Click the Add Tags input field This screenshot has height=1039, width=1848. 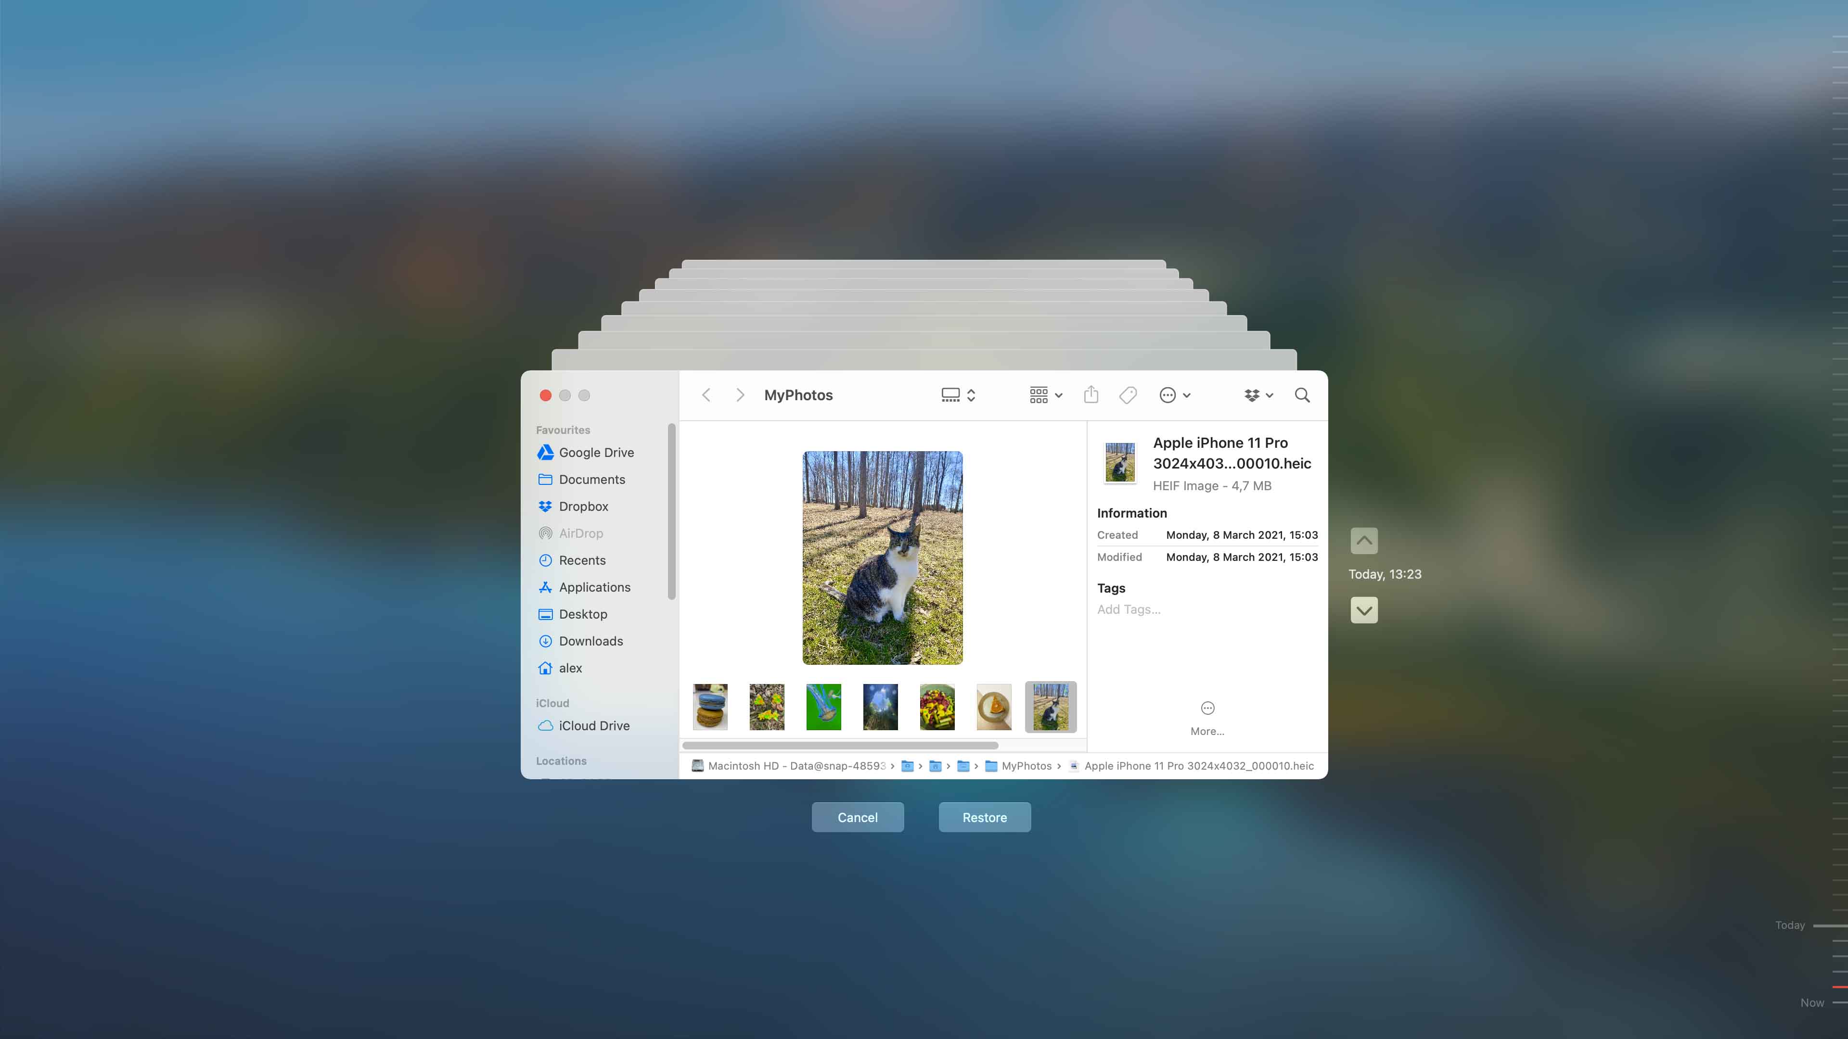(1129, 609)
